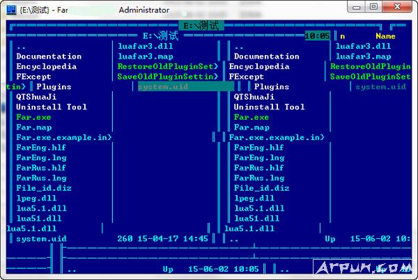Click the 14:45 time in status line
The image size is (418, 280).
tap(196, 239)
